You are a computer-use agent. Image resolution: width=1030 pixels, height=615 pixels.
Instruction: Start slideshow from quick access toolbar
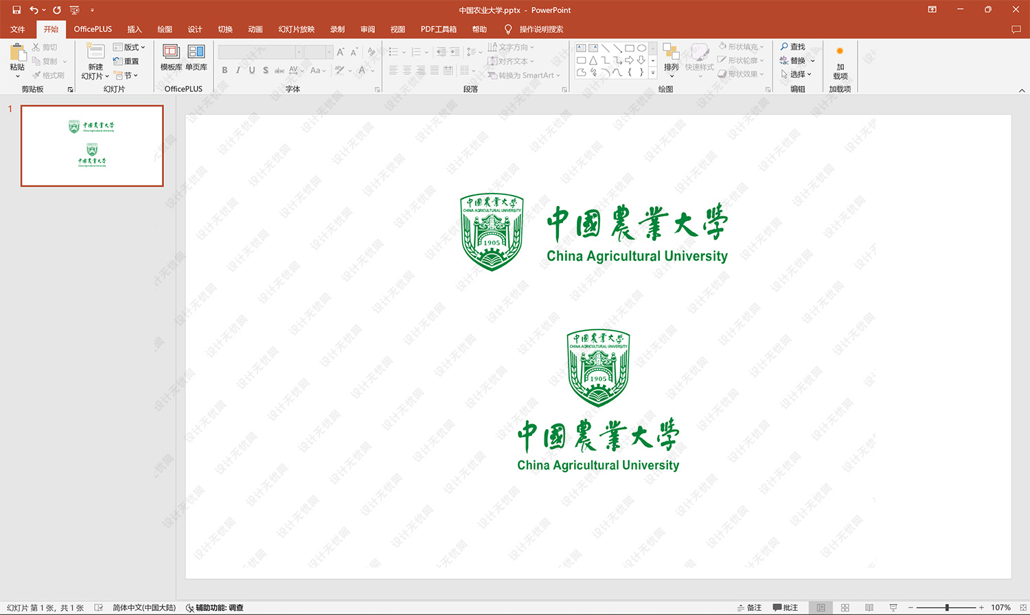75,10
